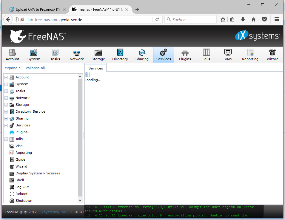This screenshot has width=285, height=220.
Task: Open the Plugins toolbar section
Action: click(x=185, y=55)
